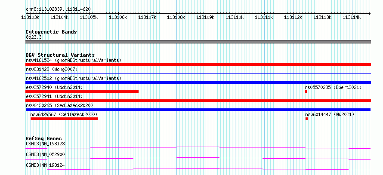Click the label nsv6014447 (Wu2021)

(x=330, y=114)
